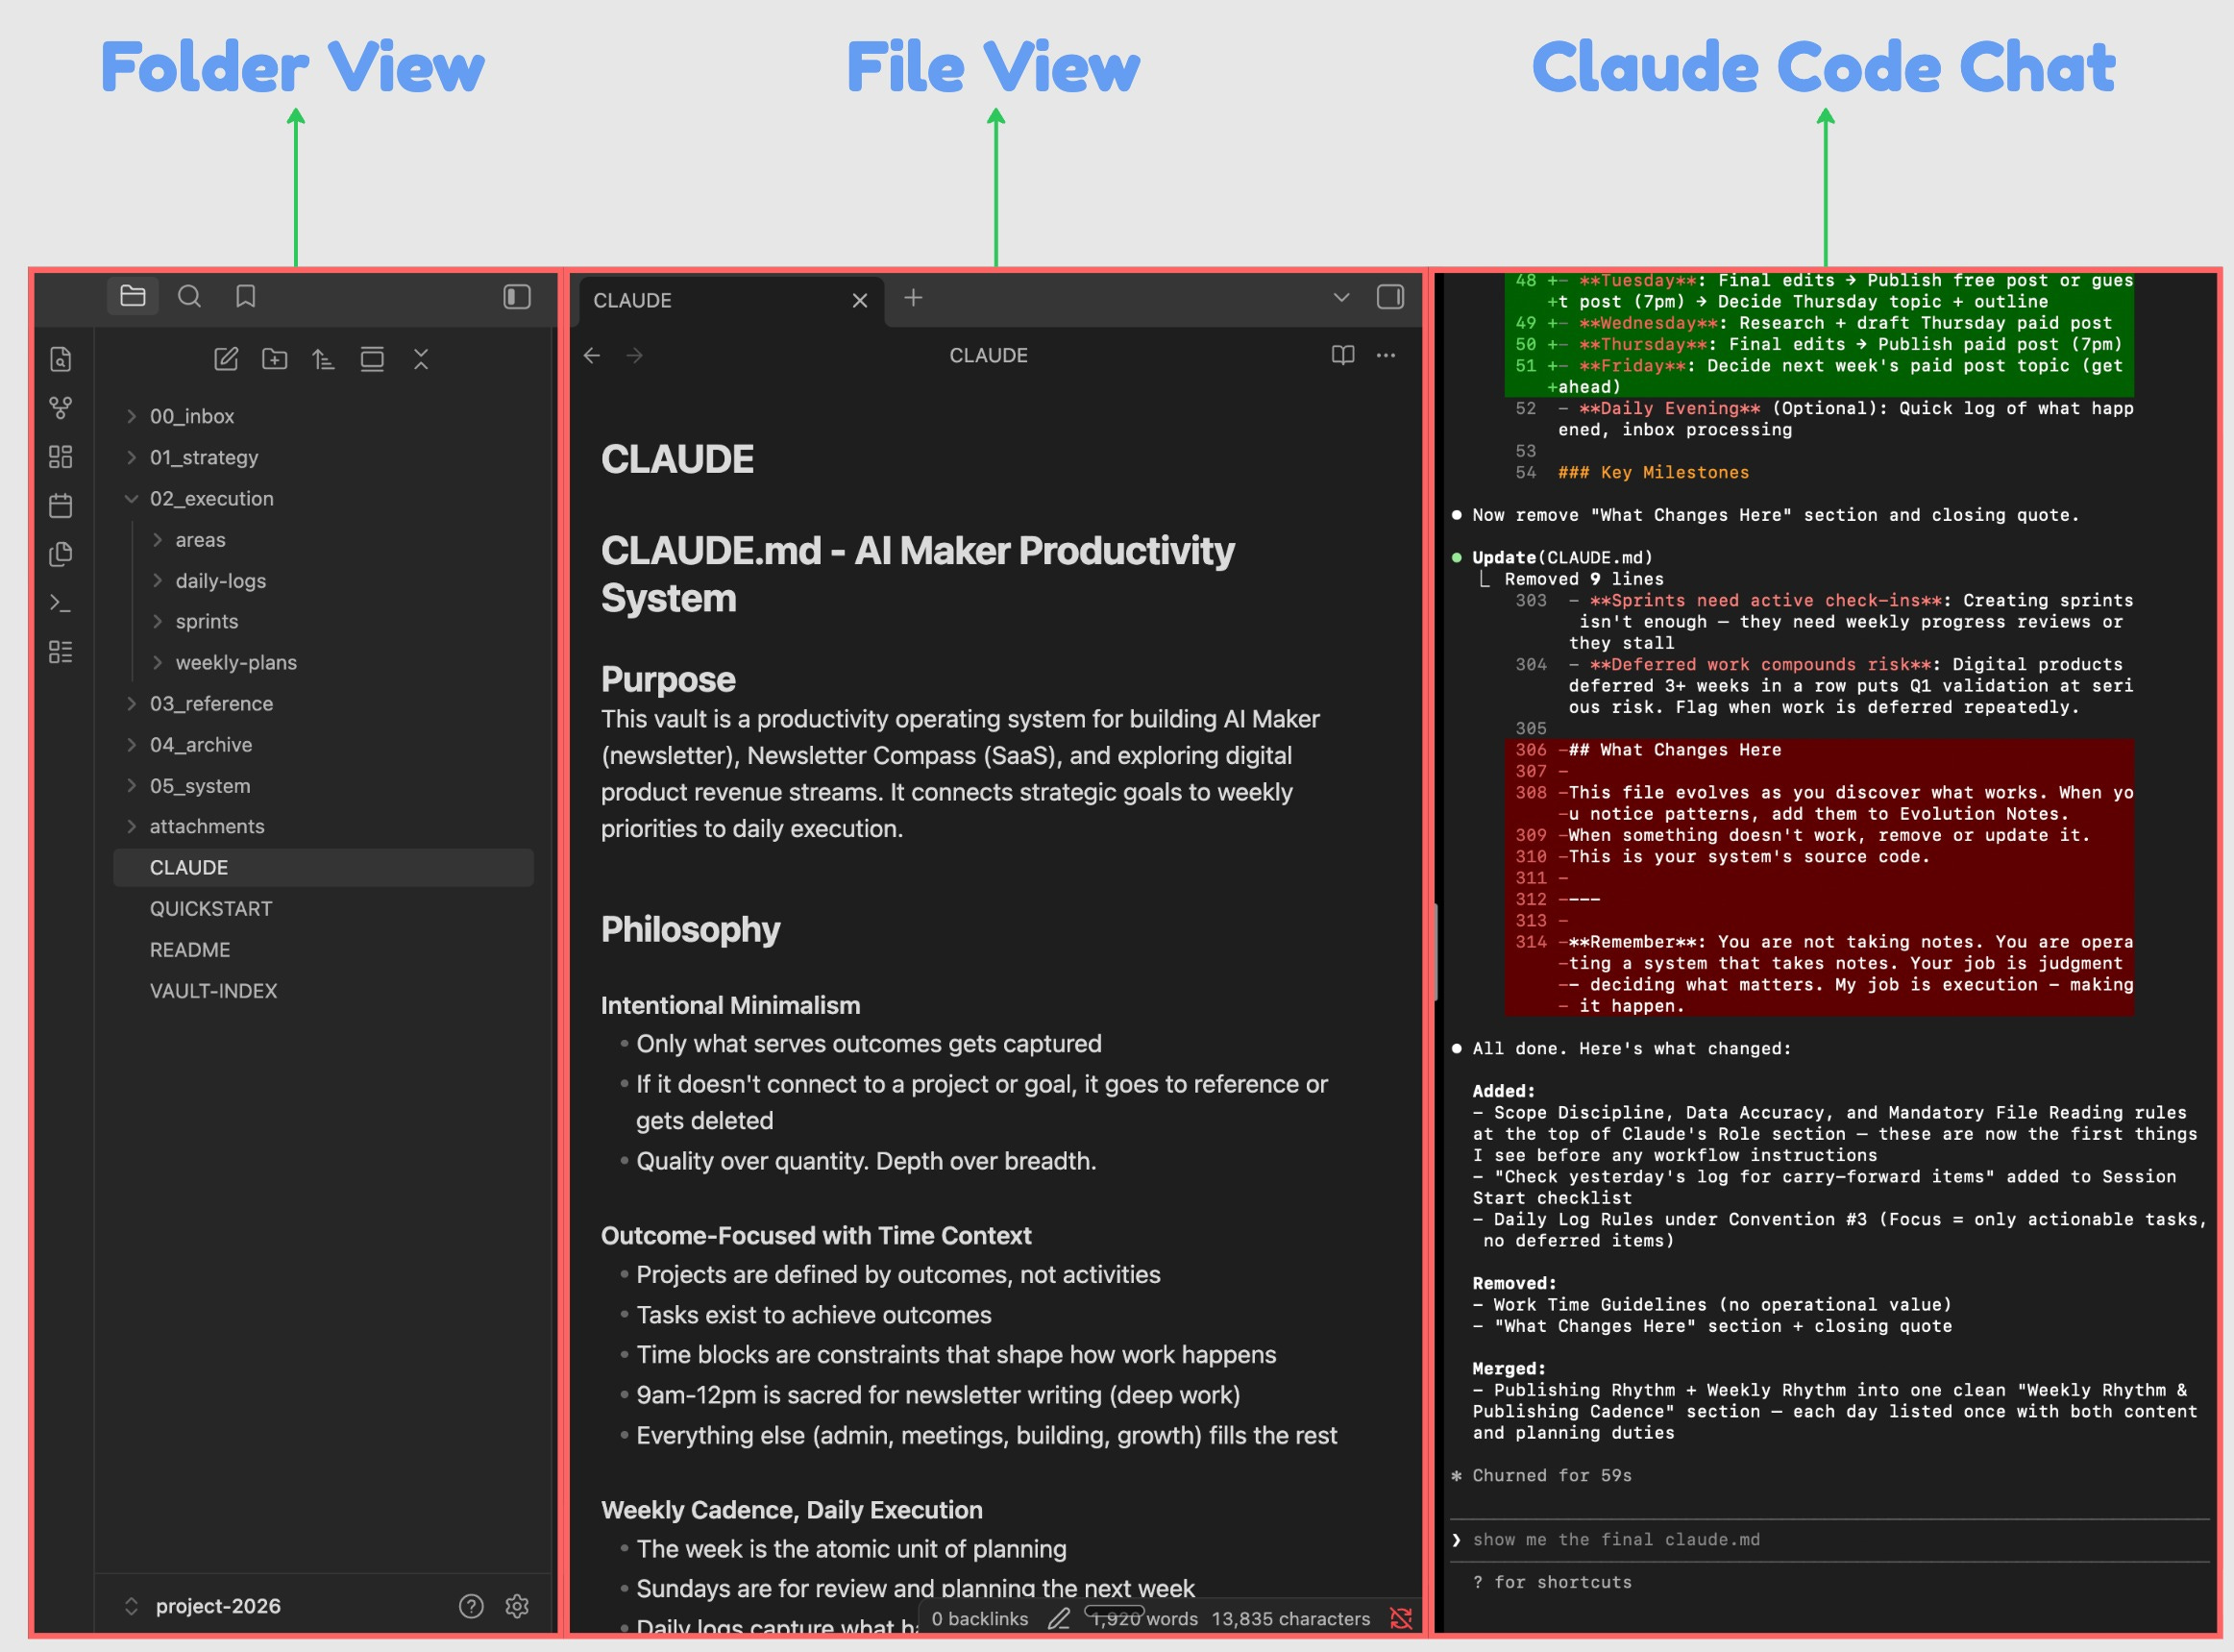Expand the attachments folder

pyautogui.click(x=131, y=826)
